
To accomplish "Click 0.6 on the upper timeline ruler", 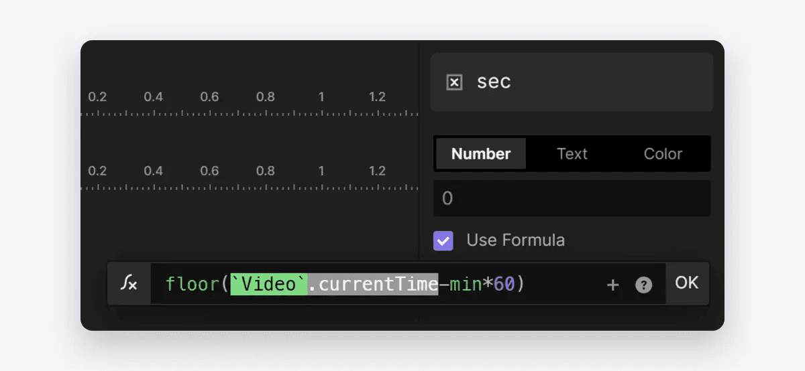I will 209,97.
